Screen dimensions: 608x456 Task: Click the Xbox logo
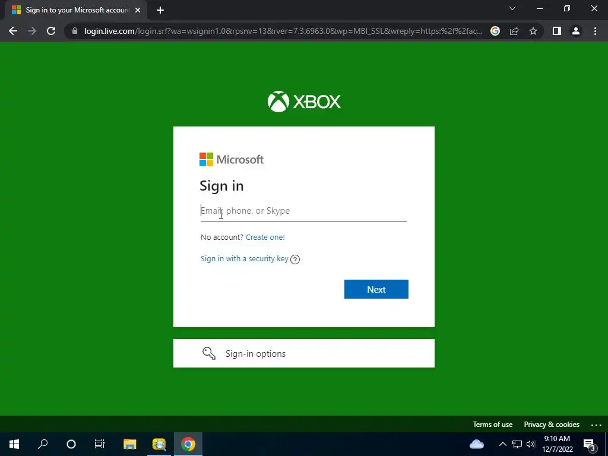304,102
